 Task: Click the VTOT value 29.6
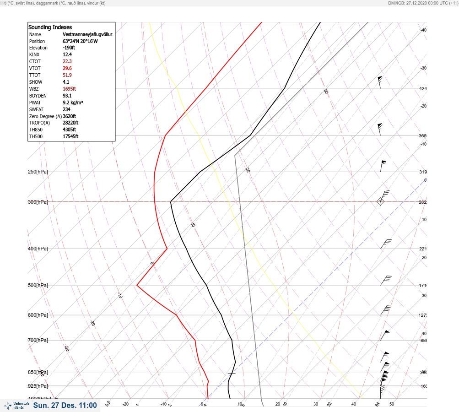point(67,68)
